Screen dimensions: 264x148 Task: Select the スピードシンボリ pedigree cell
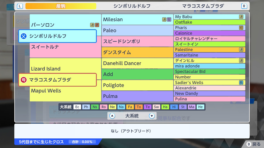(137, 41)
